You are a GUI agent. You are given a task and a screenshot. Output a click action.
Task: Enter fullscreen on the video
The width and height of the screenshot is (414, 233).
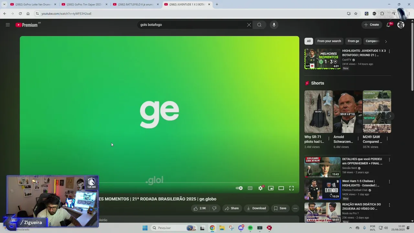291,188
